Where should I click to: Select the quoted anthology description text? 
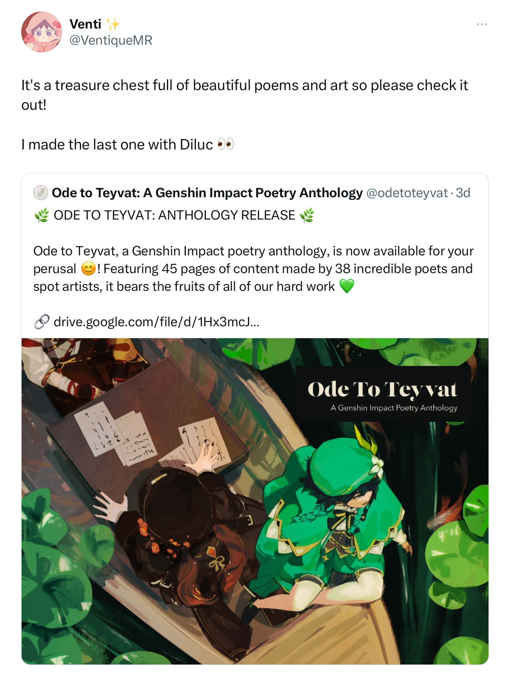[251, 268]
